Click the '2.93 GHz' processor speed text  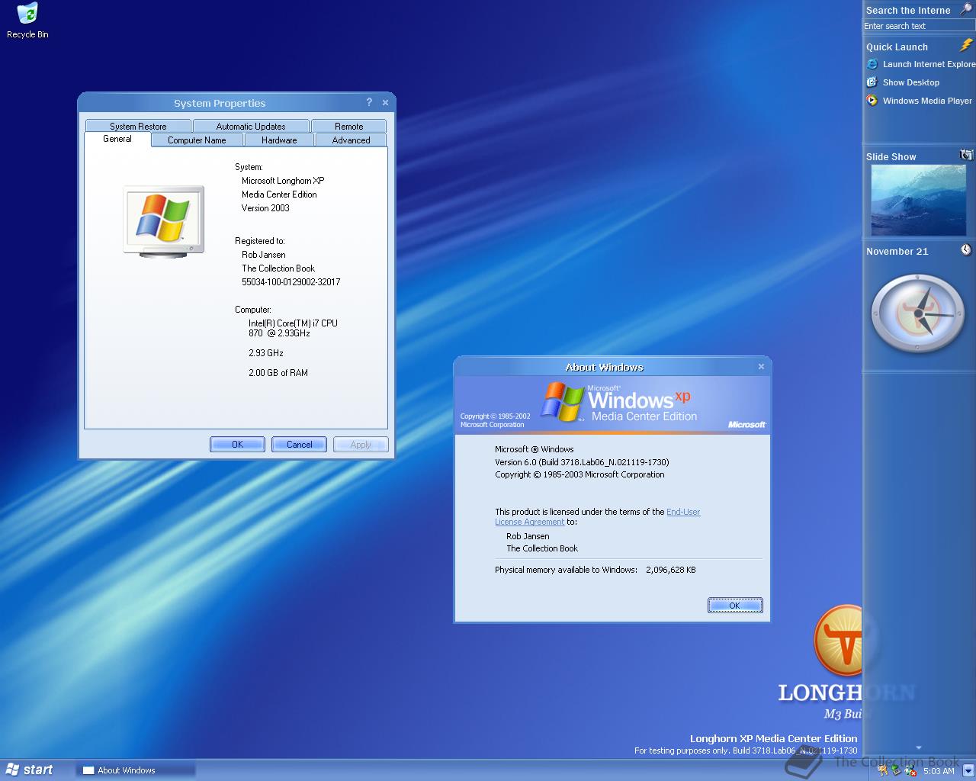point(266,353)
